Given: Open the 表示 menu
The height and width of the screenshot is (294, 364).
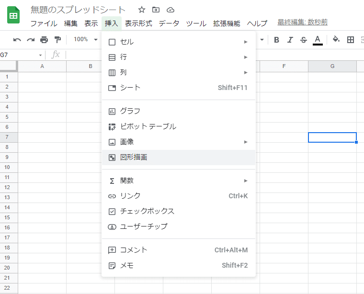Looking at the screenshot, I should click(91, 23).
